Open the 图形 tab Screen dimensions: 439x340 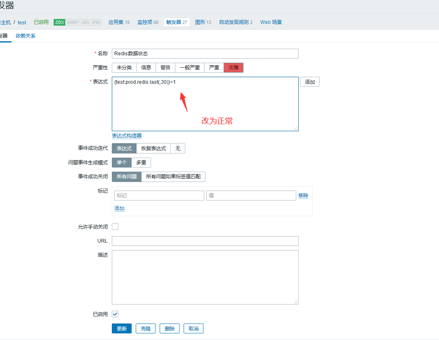(203, 22)
